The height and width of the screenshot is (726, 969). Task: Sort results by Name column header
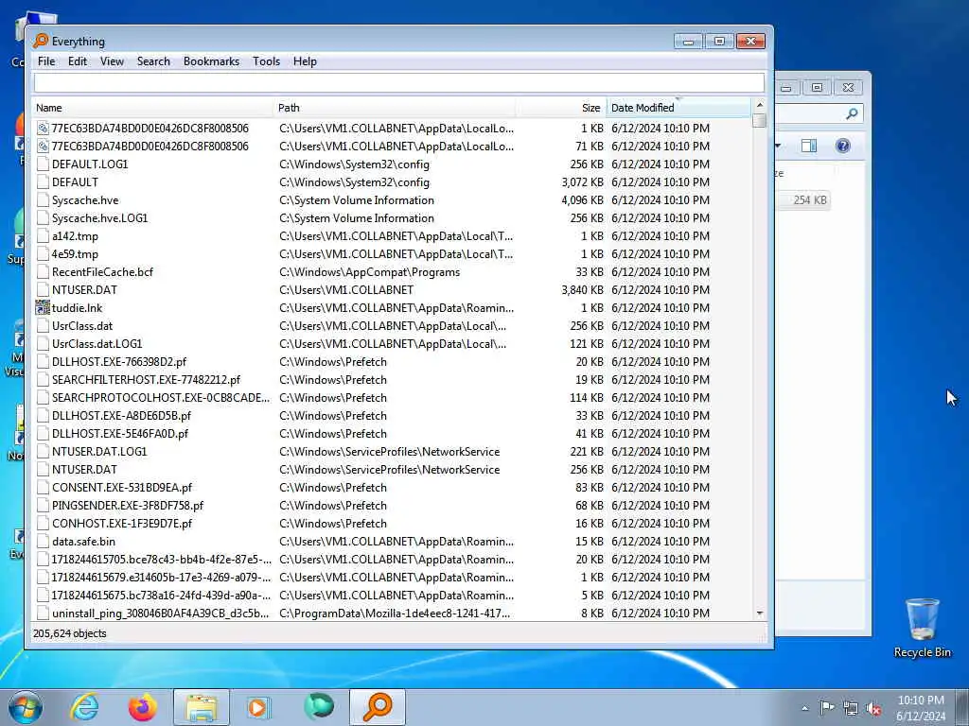coord(152,108)
